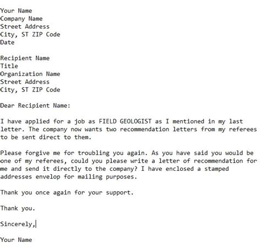261x248 pixels.
Task: Click 'to be sent direct to them.'
Action: (46, 137)
